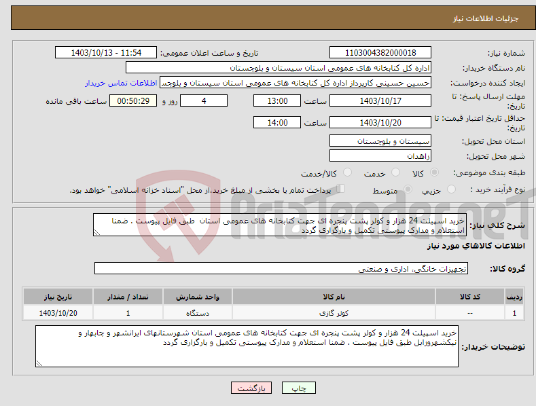536x406 pixels.
Task: Choose the جزیی purchase type radio
Action: (451, 189)
